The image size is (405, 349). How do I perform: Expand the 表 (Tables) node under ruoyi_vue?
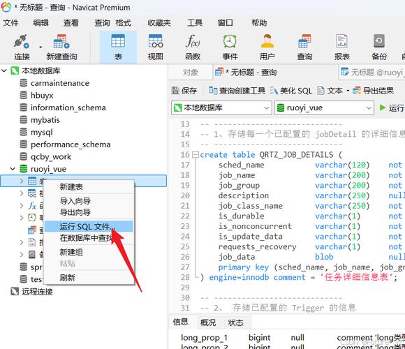click(x=22, y=181)
